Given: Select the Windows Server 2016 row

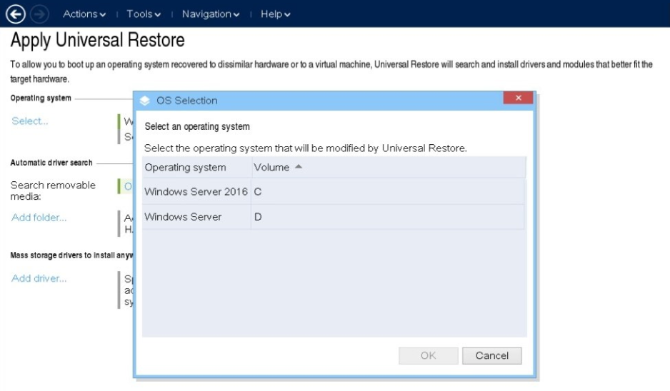Looking at the screenshot, I should click(x=334, y=192).
